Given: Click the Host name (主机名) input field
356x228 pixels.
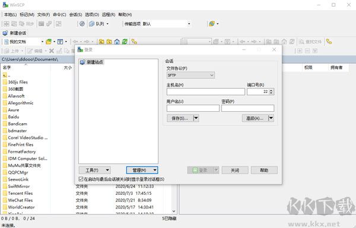Looking at the screenshot, I should click(206, 92).
